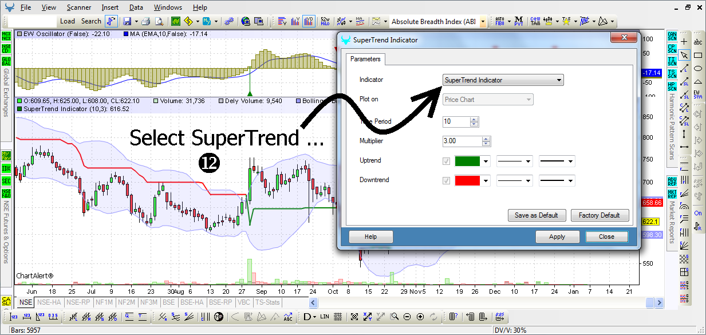Open the Uptrend line style dropdown
The image size is (706, 335).
point(515,161)
